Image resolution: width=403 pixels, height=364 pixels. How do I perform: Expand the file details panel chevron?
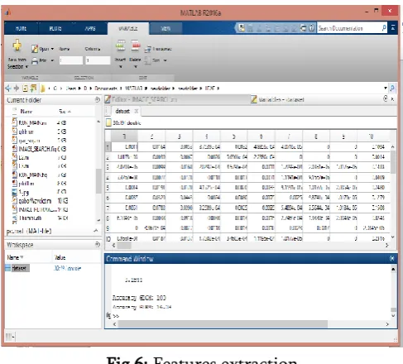(96, 231)
